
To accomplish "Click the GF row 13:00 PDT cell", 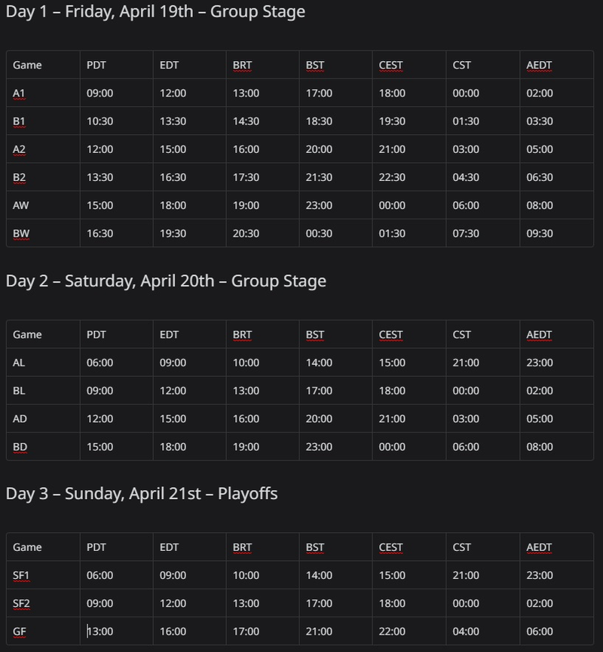I will click(x=116, y=631).
